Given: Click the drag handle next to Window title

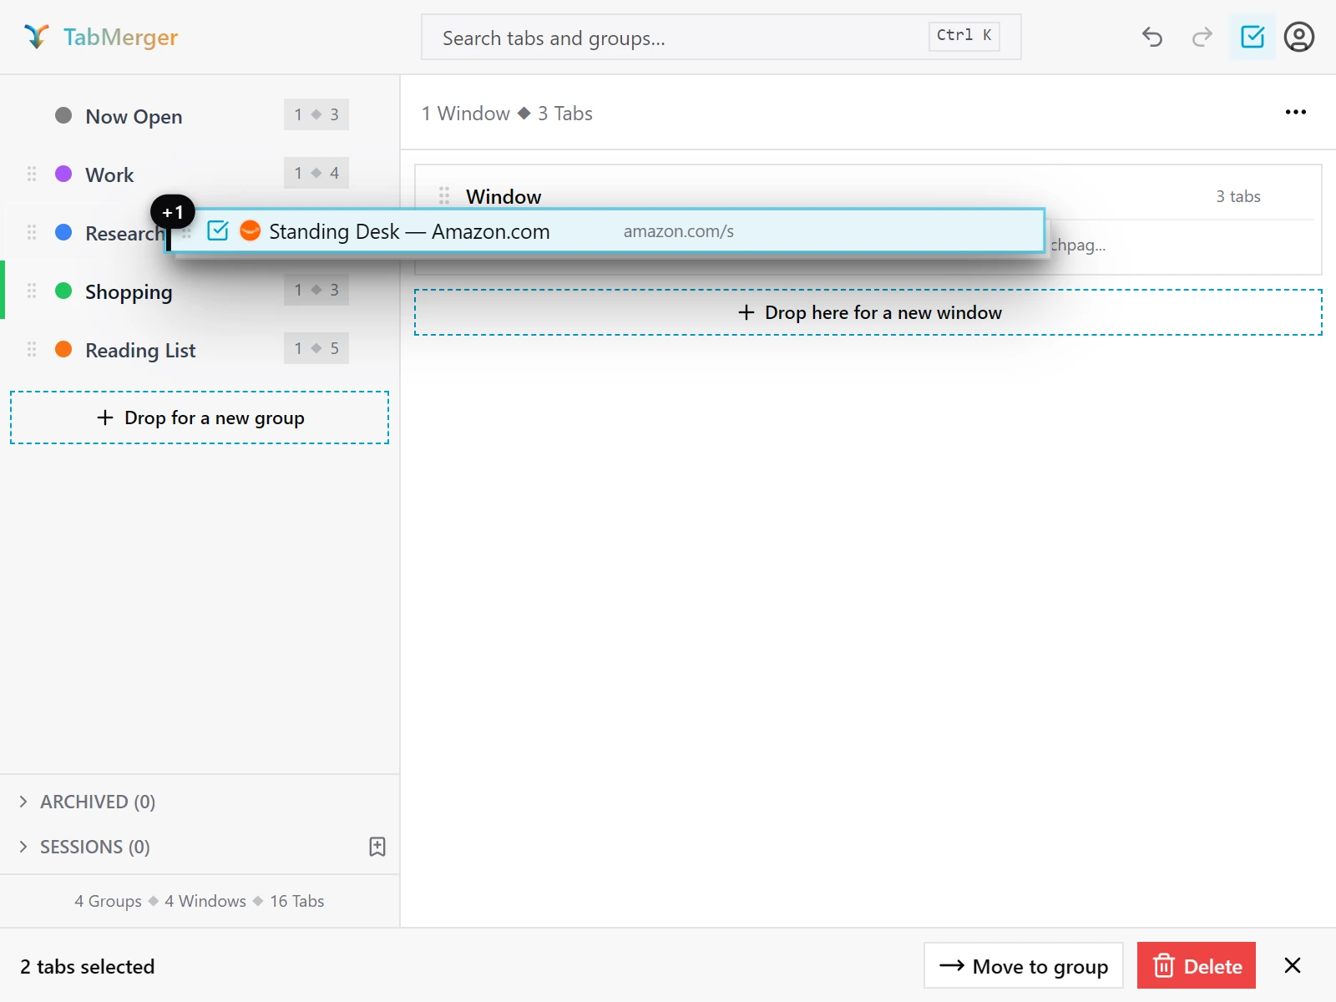Looking at the screenshot, I should tap(444, 196).
